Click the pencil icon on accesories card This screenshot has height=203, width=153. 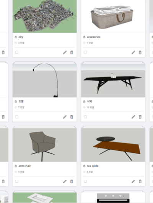click(133, 53)
